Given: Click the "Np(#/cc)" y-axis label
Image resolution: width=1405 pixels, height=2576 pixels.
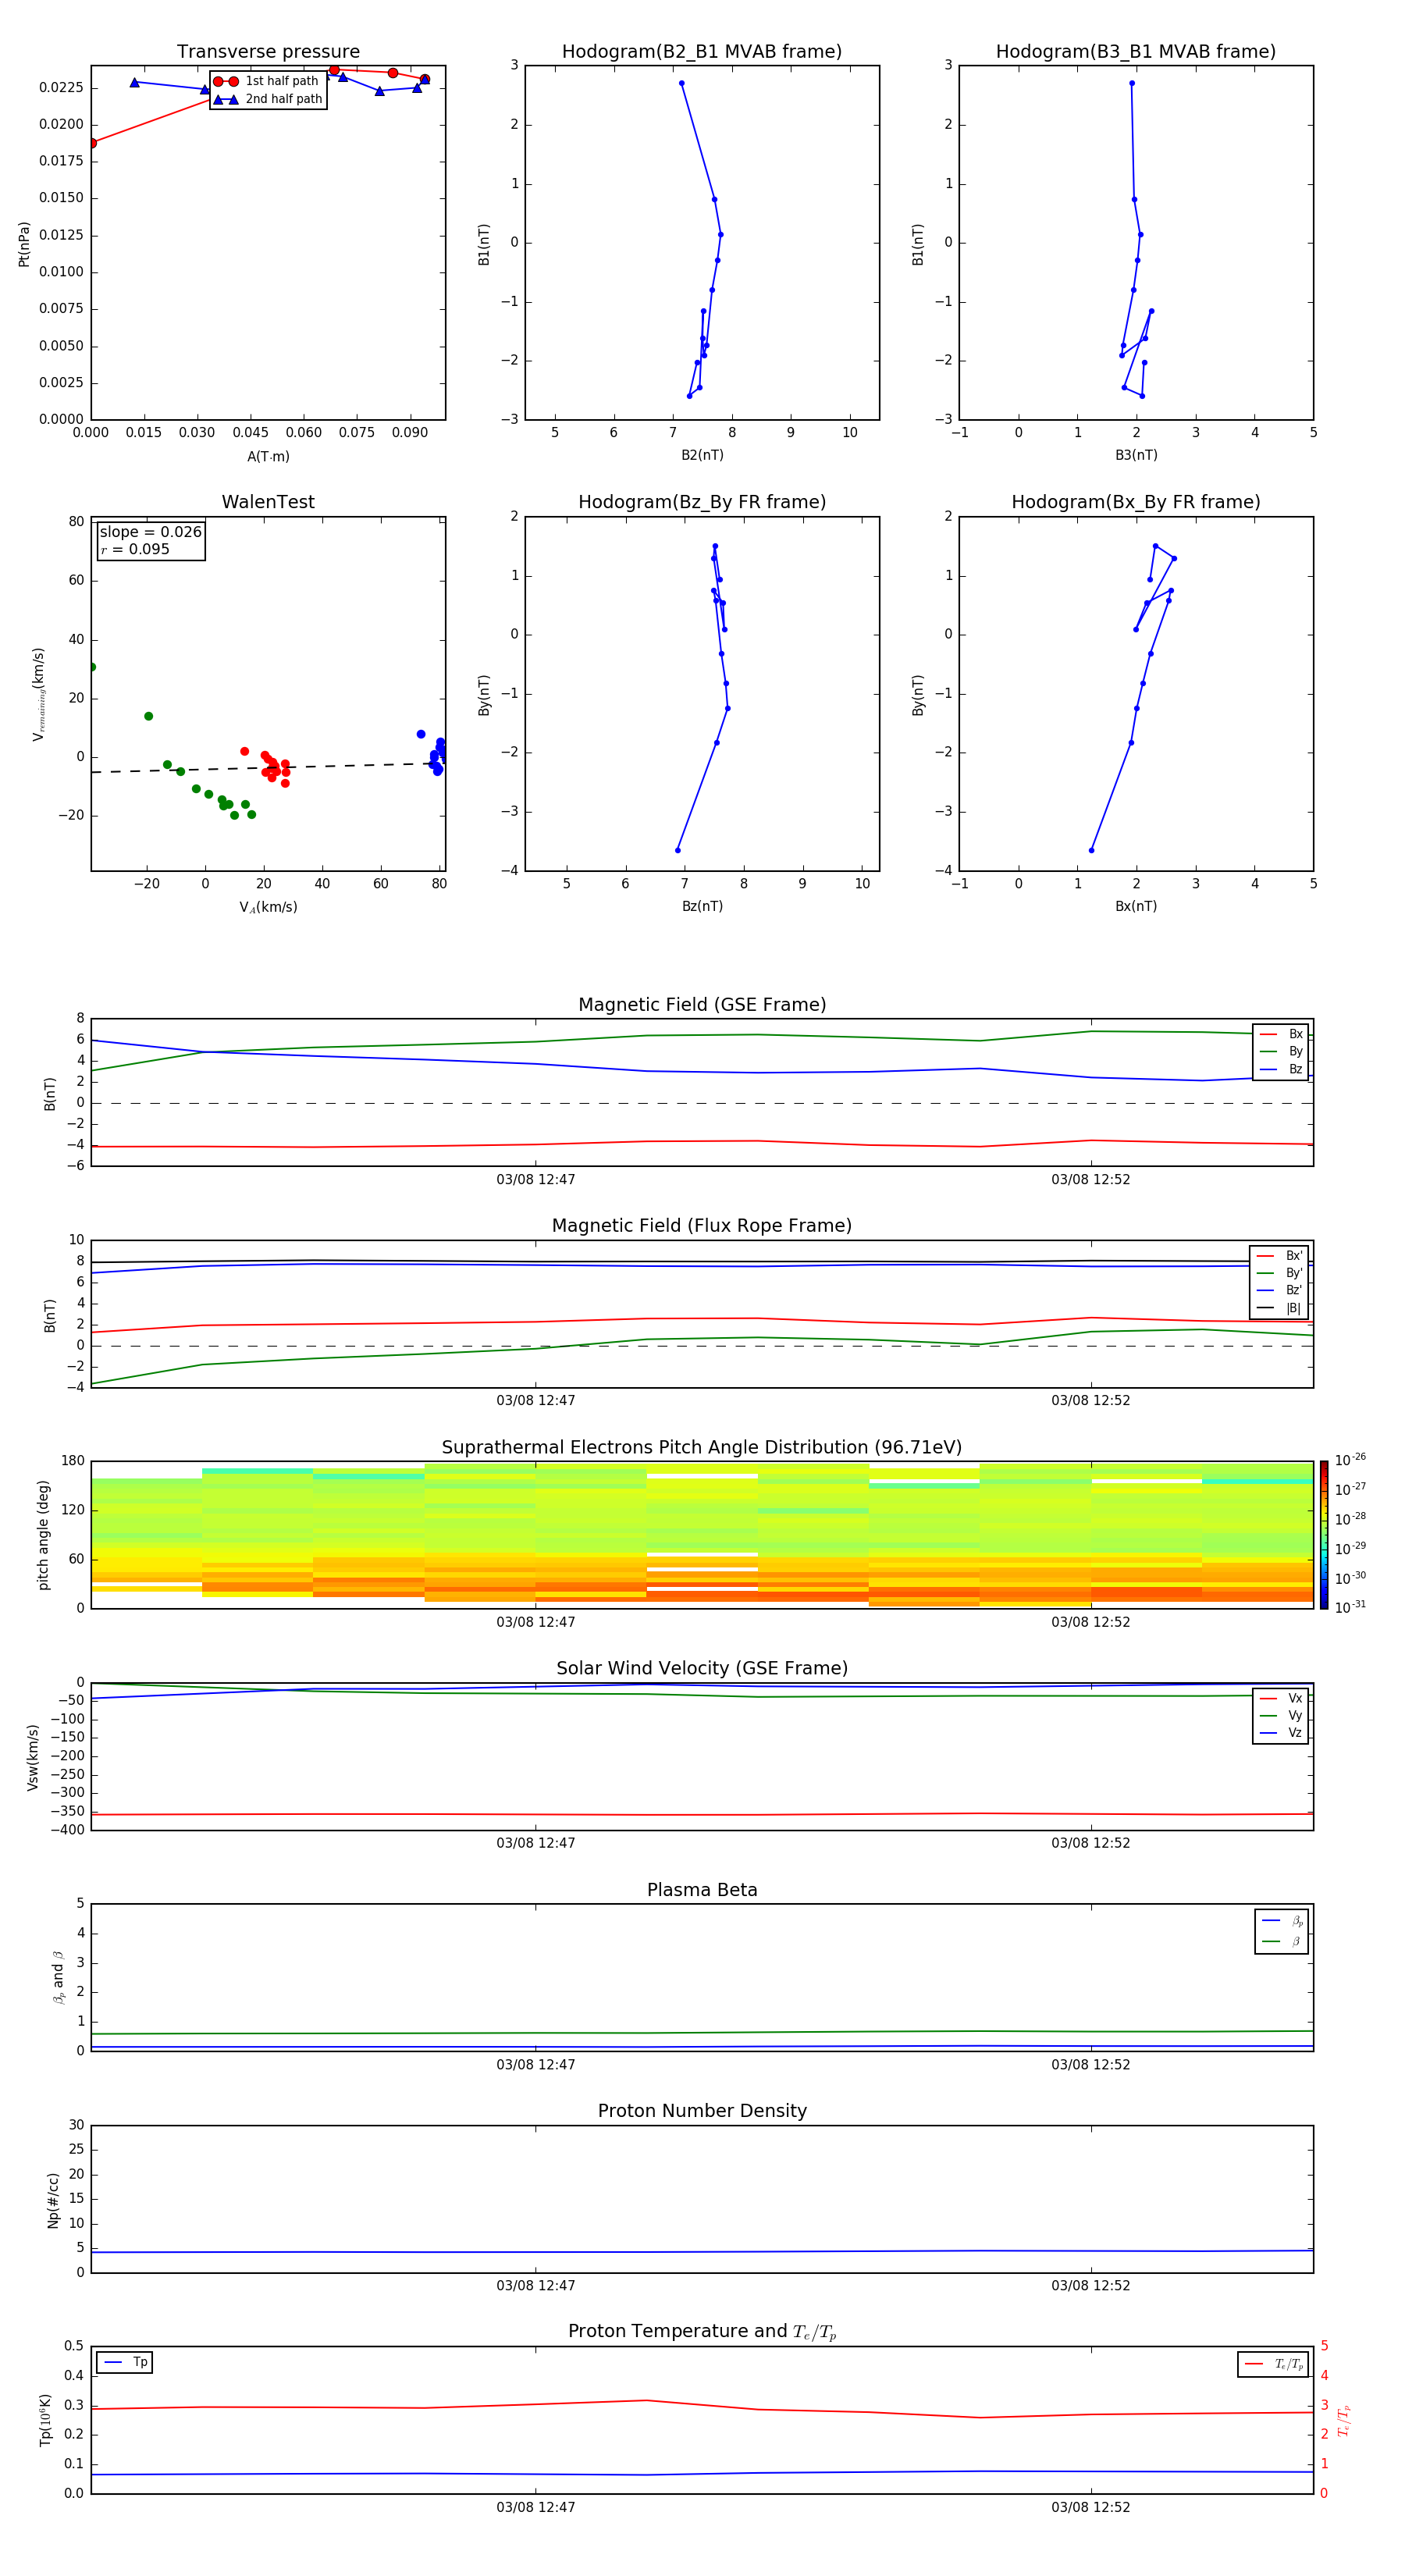Looking at the screenshot, I should [x=53, y=2200].
